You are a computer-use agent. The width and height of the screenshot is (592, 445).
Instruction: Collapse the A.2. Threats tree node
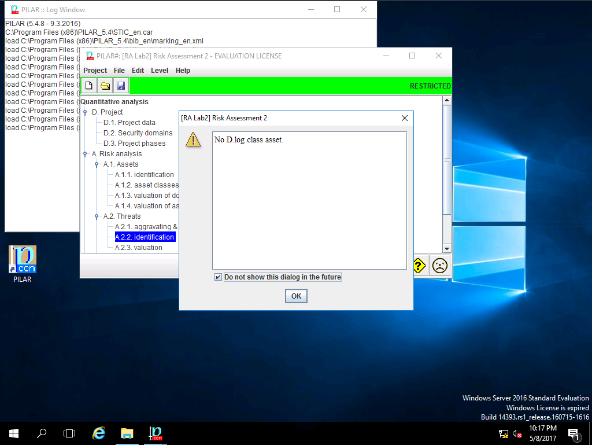pos(97,216)
